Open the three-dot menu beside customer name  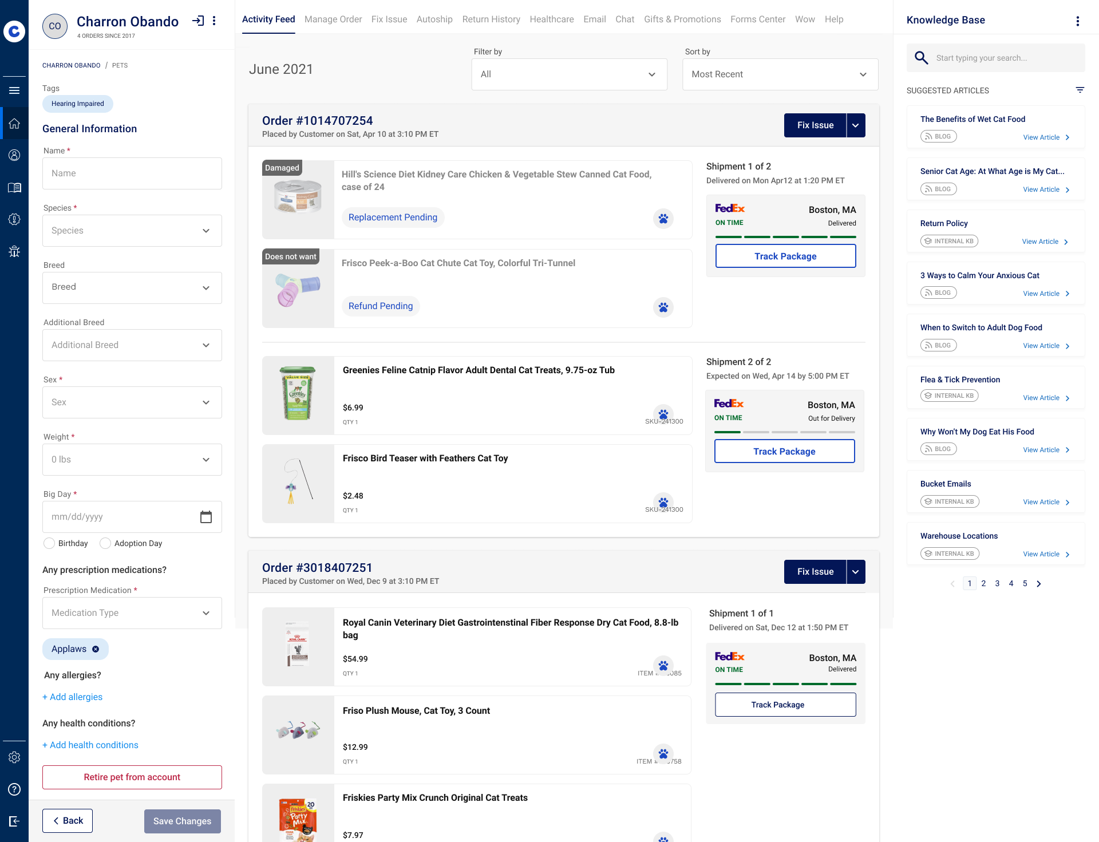(x=214, y=21)
